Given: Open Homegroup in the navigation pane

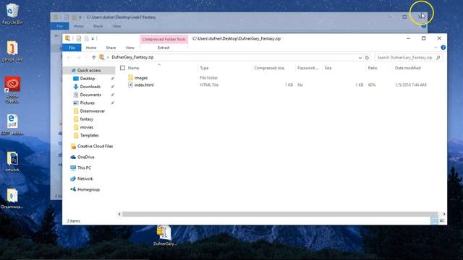Looking at the screenshot, I should [88, 189].
